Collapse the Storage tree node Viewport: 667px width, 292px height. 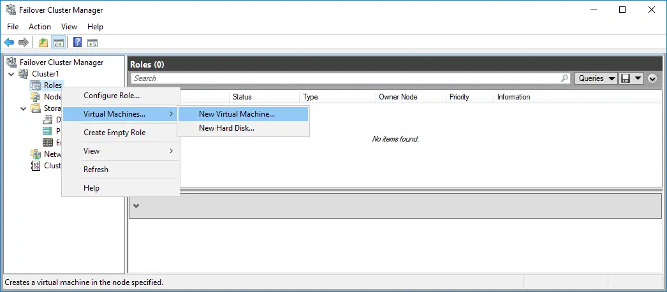(24, 109)
